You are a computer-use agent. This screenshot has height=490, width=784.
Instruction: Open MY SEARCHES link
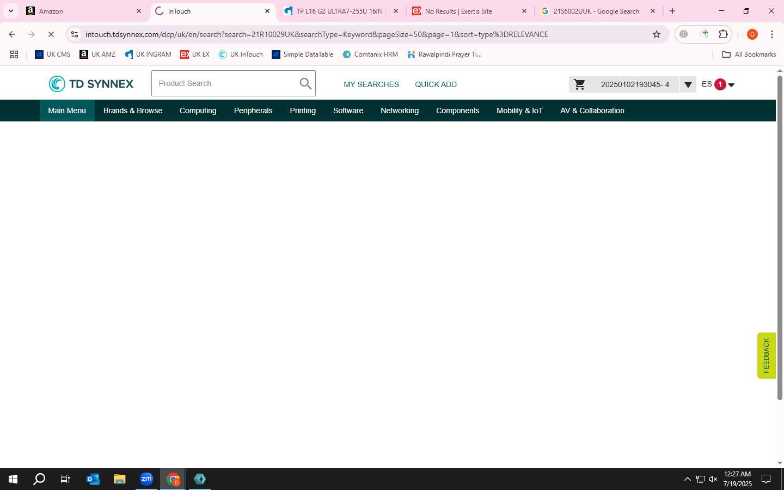[x=371, y=84]
